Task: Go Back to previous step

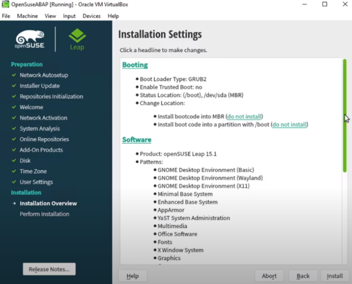Action: pos(303,276)
